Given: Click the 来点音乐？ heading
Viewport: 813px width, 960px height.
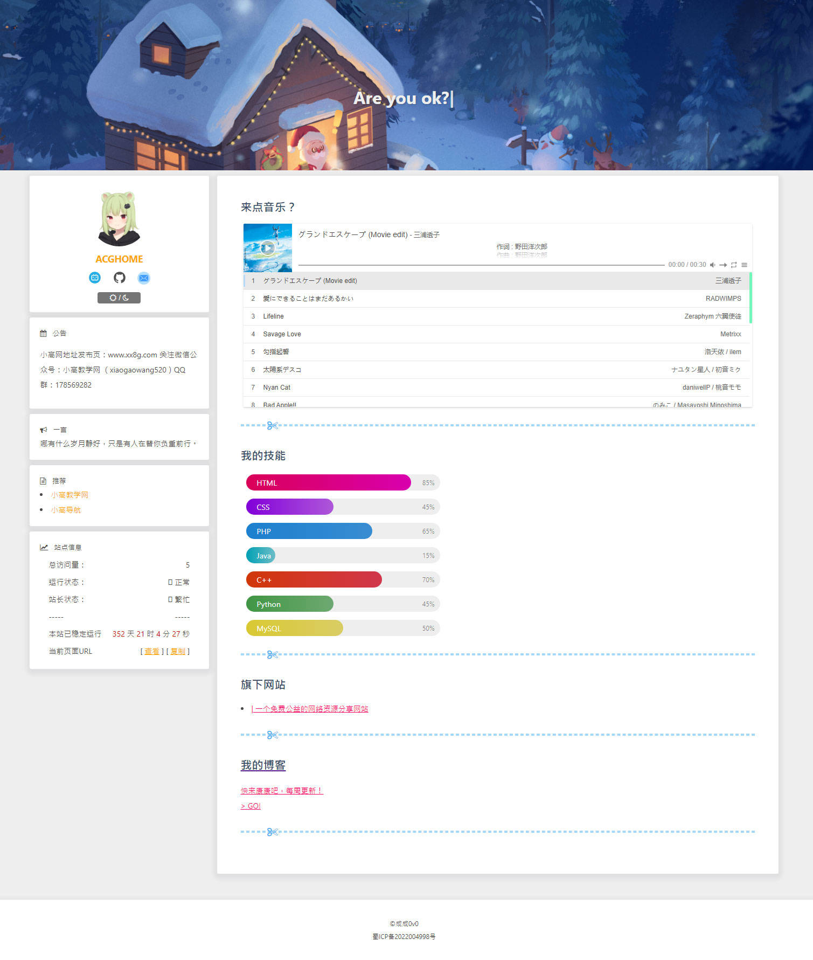Looking at the screenshot, I should tap(268, 207).
